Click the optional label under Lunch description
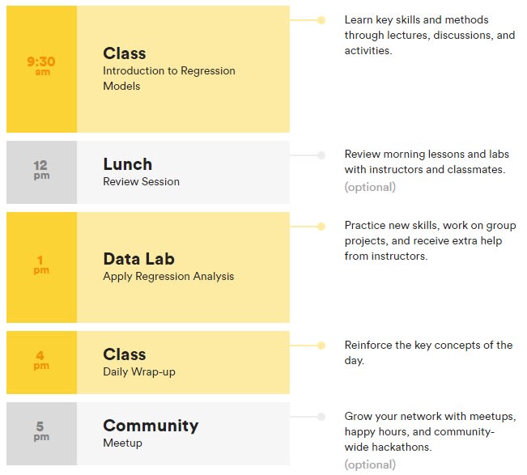Viewport: 527px width, 475px height. point(370,187)
